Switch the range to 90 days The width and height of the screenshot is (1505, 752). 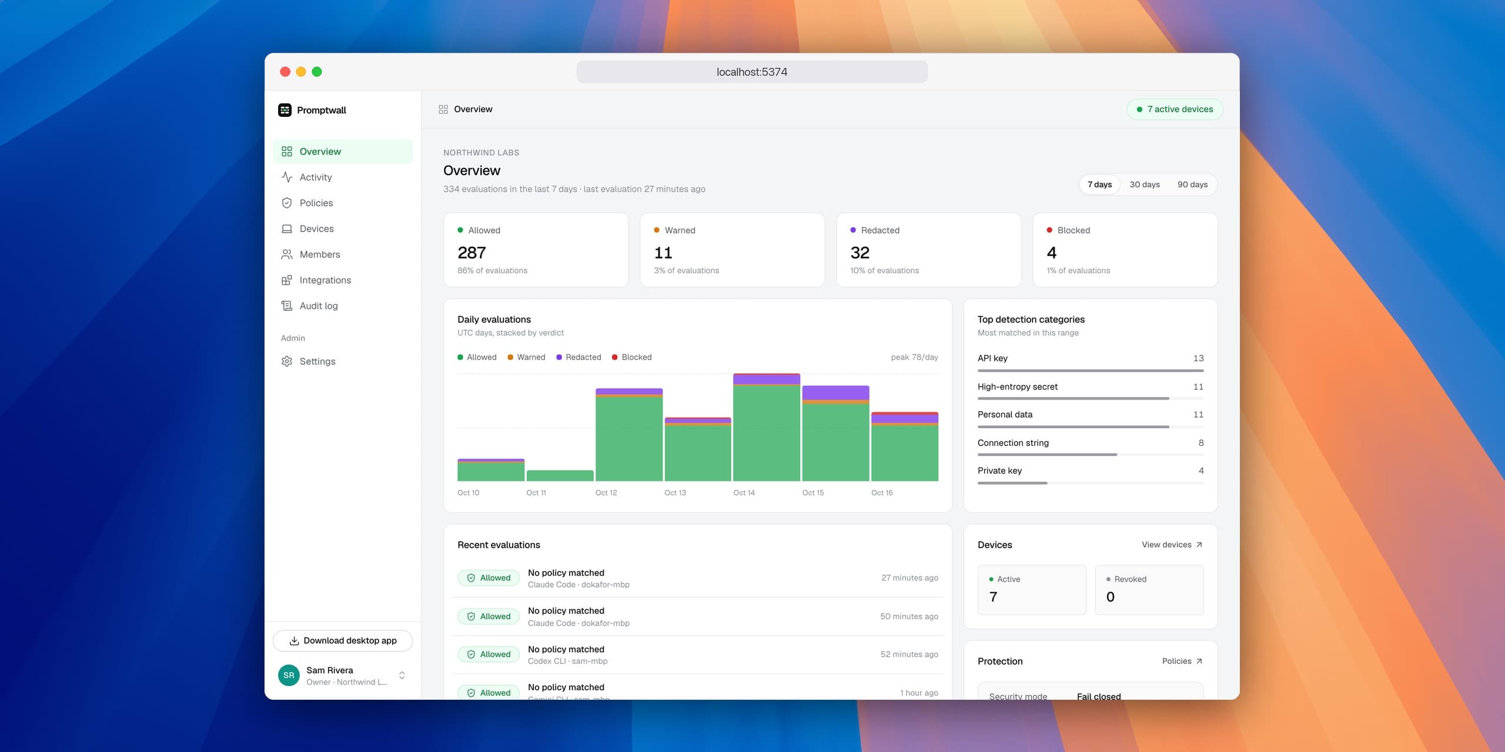[1192, 184]
